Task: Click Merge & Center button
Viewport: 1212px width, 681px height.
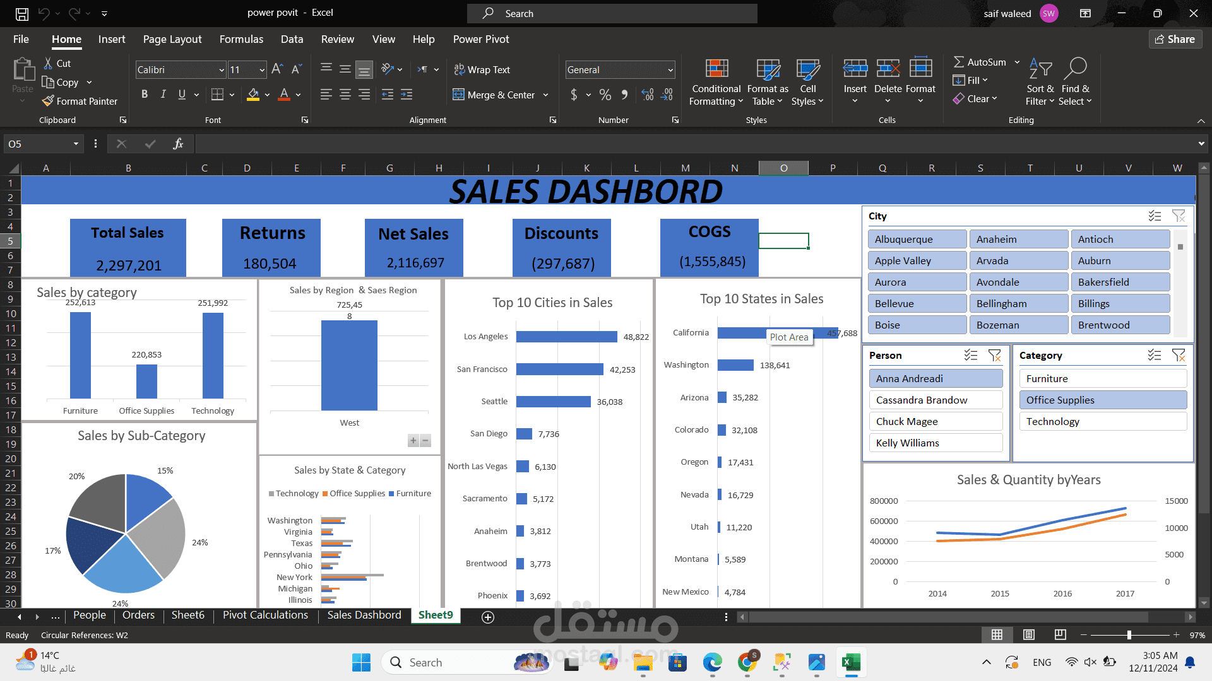Action: 494,95
